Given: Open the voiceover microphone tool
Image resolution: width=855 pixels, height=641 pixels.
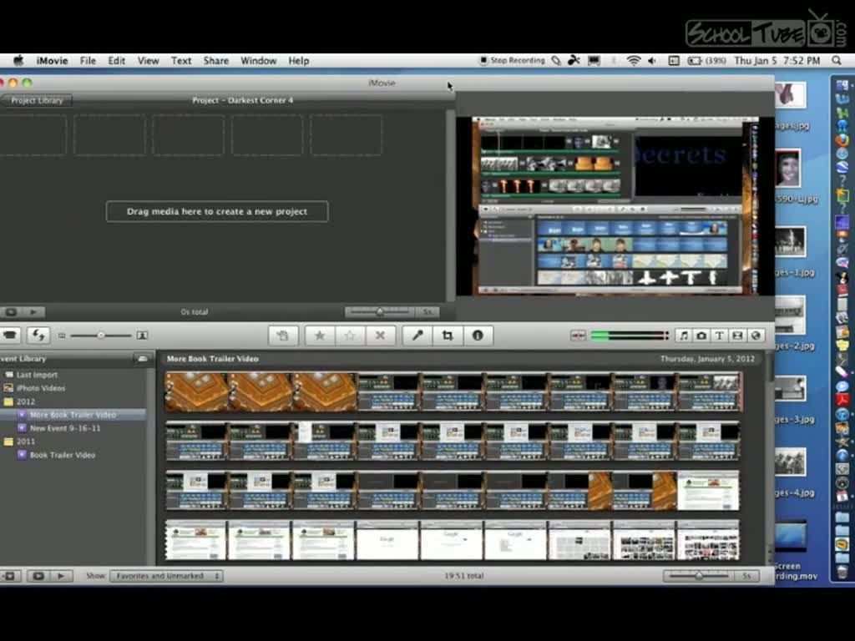Looking at the screenshot, I should pyautogui.click(x=417, y=336).
